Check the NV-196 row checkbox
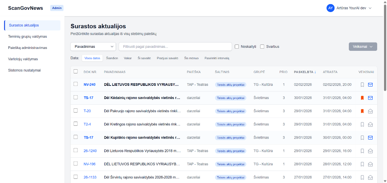This screenshot has width=387, height=183. pos(76,163)
